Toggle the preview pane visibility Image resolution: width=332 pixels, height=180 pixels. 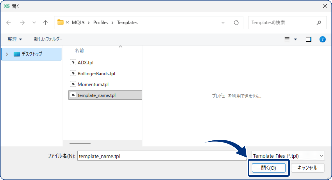[x=308, y=39]
